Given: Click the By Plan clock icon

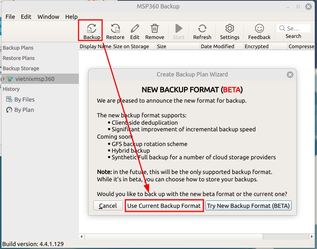Looking at the screenshot, I should [x=9, y=110].
